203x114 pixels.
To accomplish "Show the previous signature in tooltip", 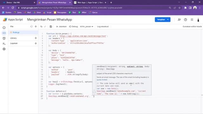I will pyautogui.click(x=94, y=91).
